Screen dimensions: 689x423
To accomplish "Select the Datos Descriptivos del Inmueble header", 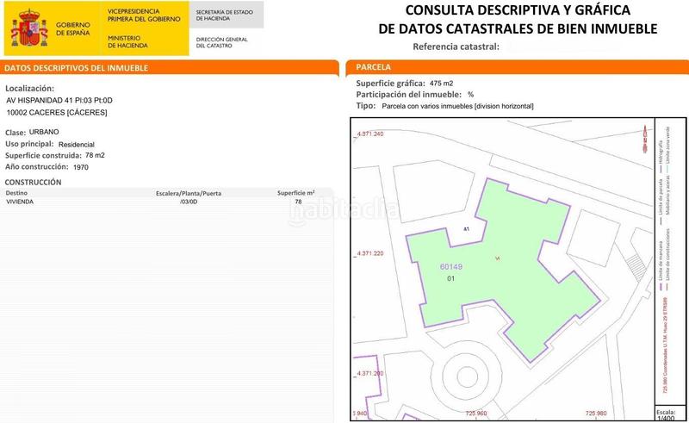I will [77, 67].
